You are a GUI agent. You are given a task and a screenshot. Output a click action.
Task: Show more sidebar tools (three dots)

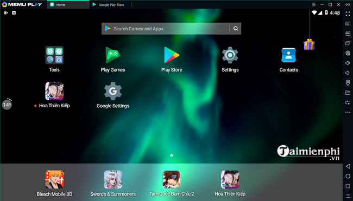(348, 112)
